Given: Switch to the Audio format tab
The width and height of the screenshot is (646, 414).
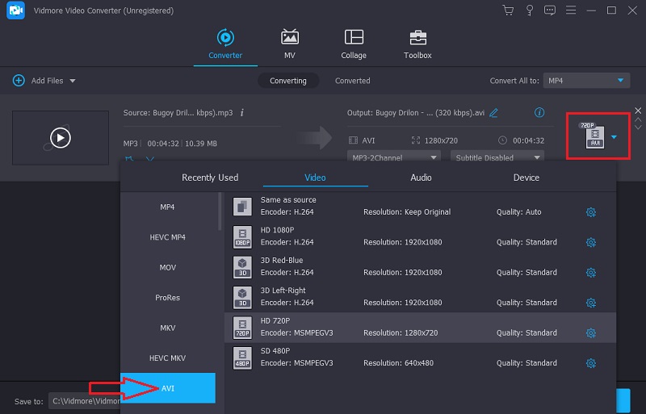Looking at the screenshot, I should coord(421,178).
